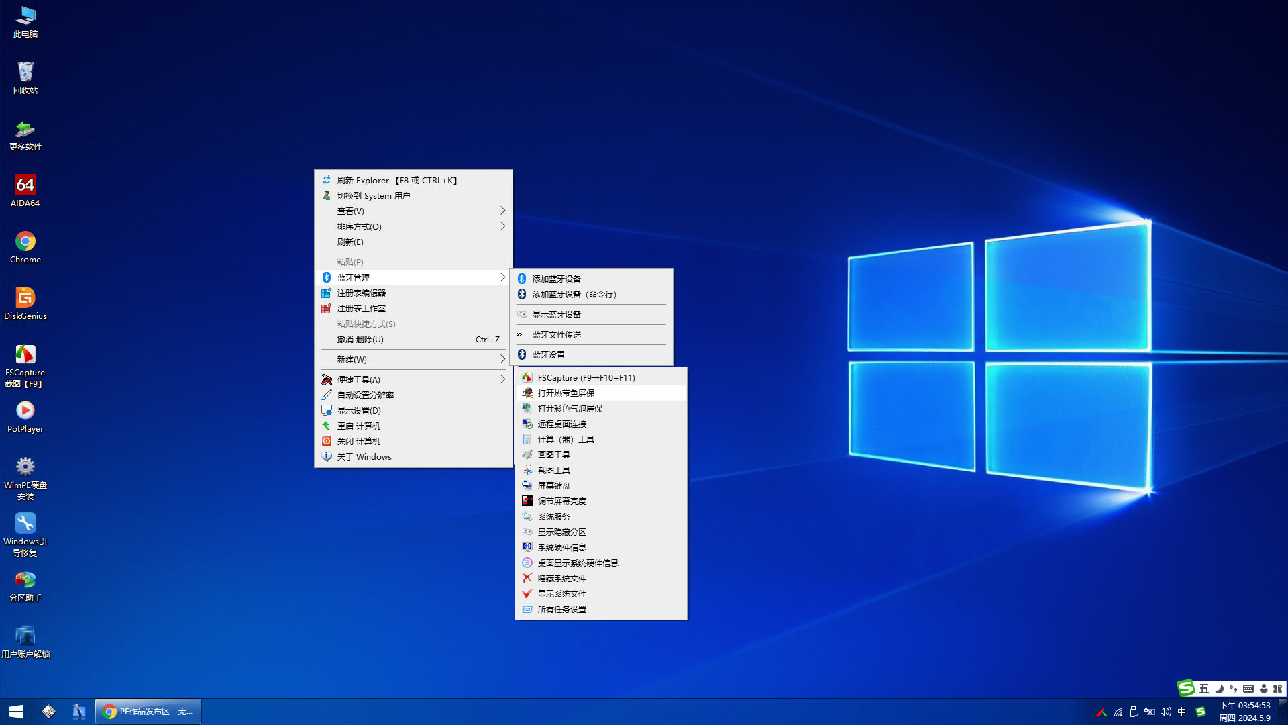The image size is (1288, 725).
Task: Click the green Sogou S tray icon
Action: (x=1201, y=712)
